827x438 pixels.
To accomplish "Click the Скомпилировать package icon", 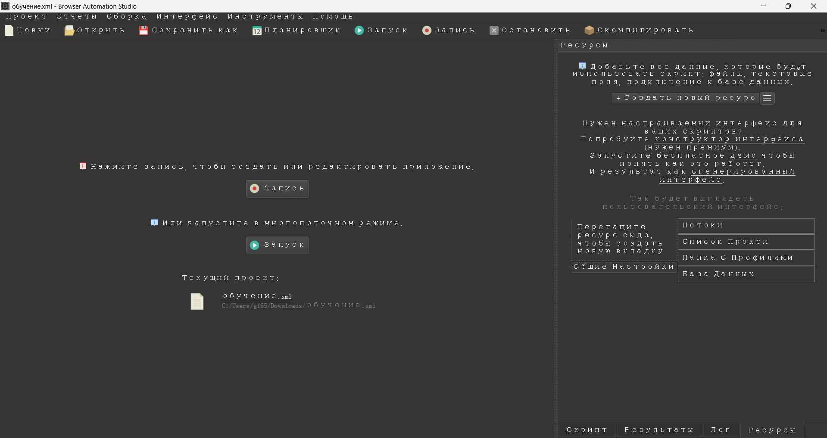I will click(x=589, y=31).
